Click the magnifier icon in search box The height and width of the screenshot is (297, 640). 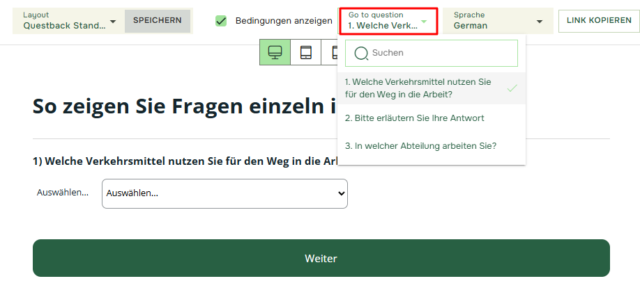[x=361, y=53]
